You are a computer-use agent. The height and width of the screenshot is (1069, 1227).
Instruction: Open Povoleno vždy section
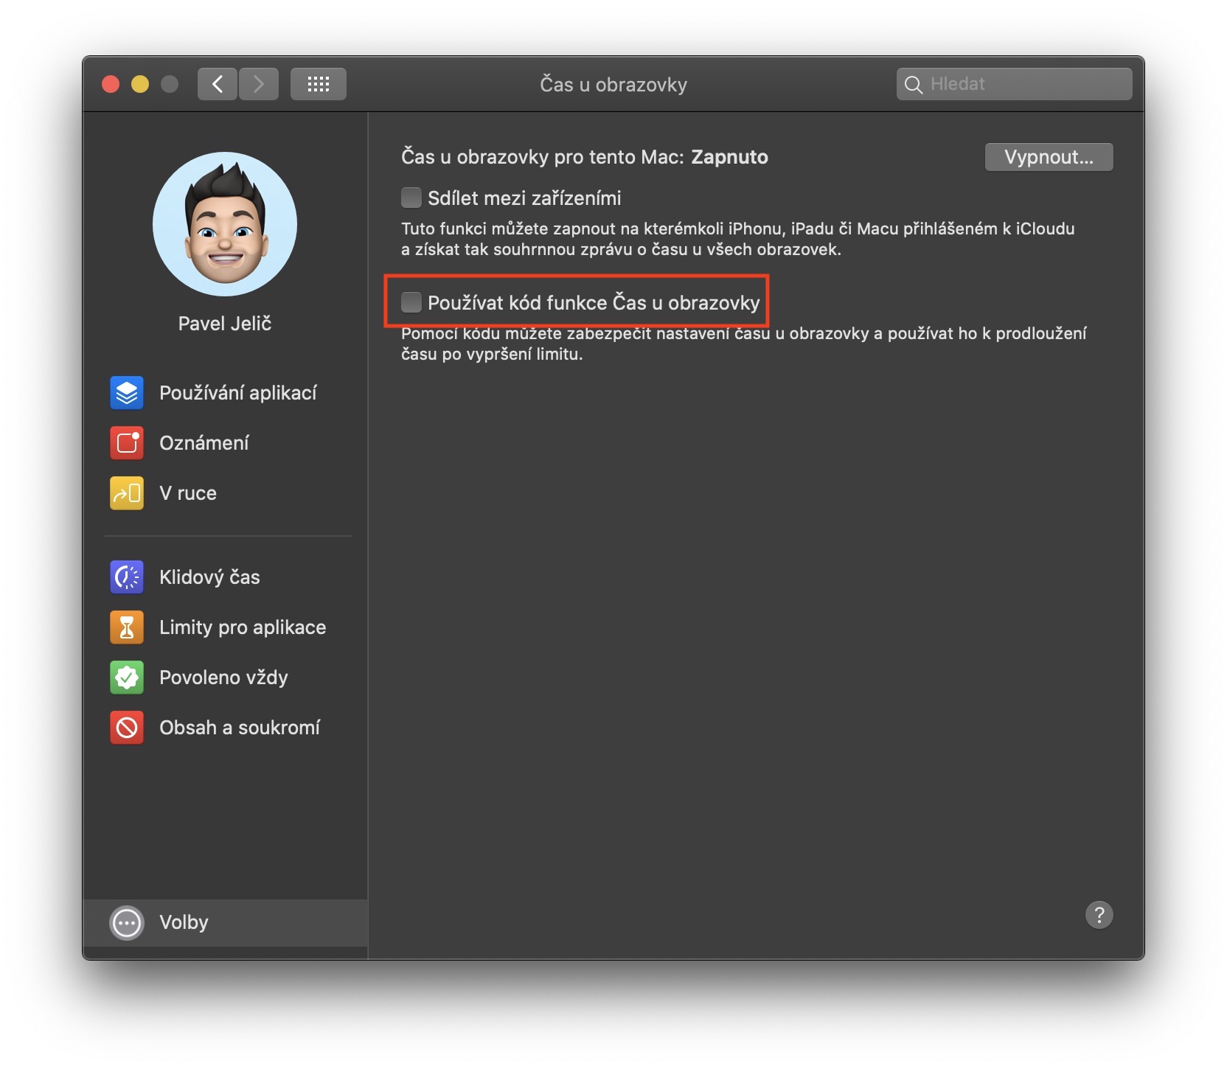pos(226,678)
